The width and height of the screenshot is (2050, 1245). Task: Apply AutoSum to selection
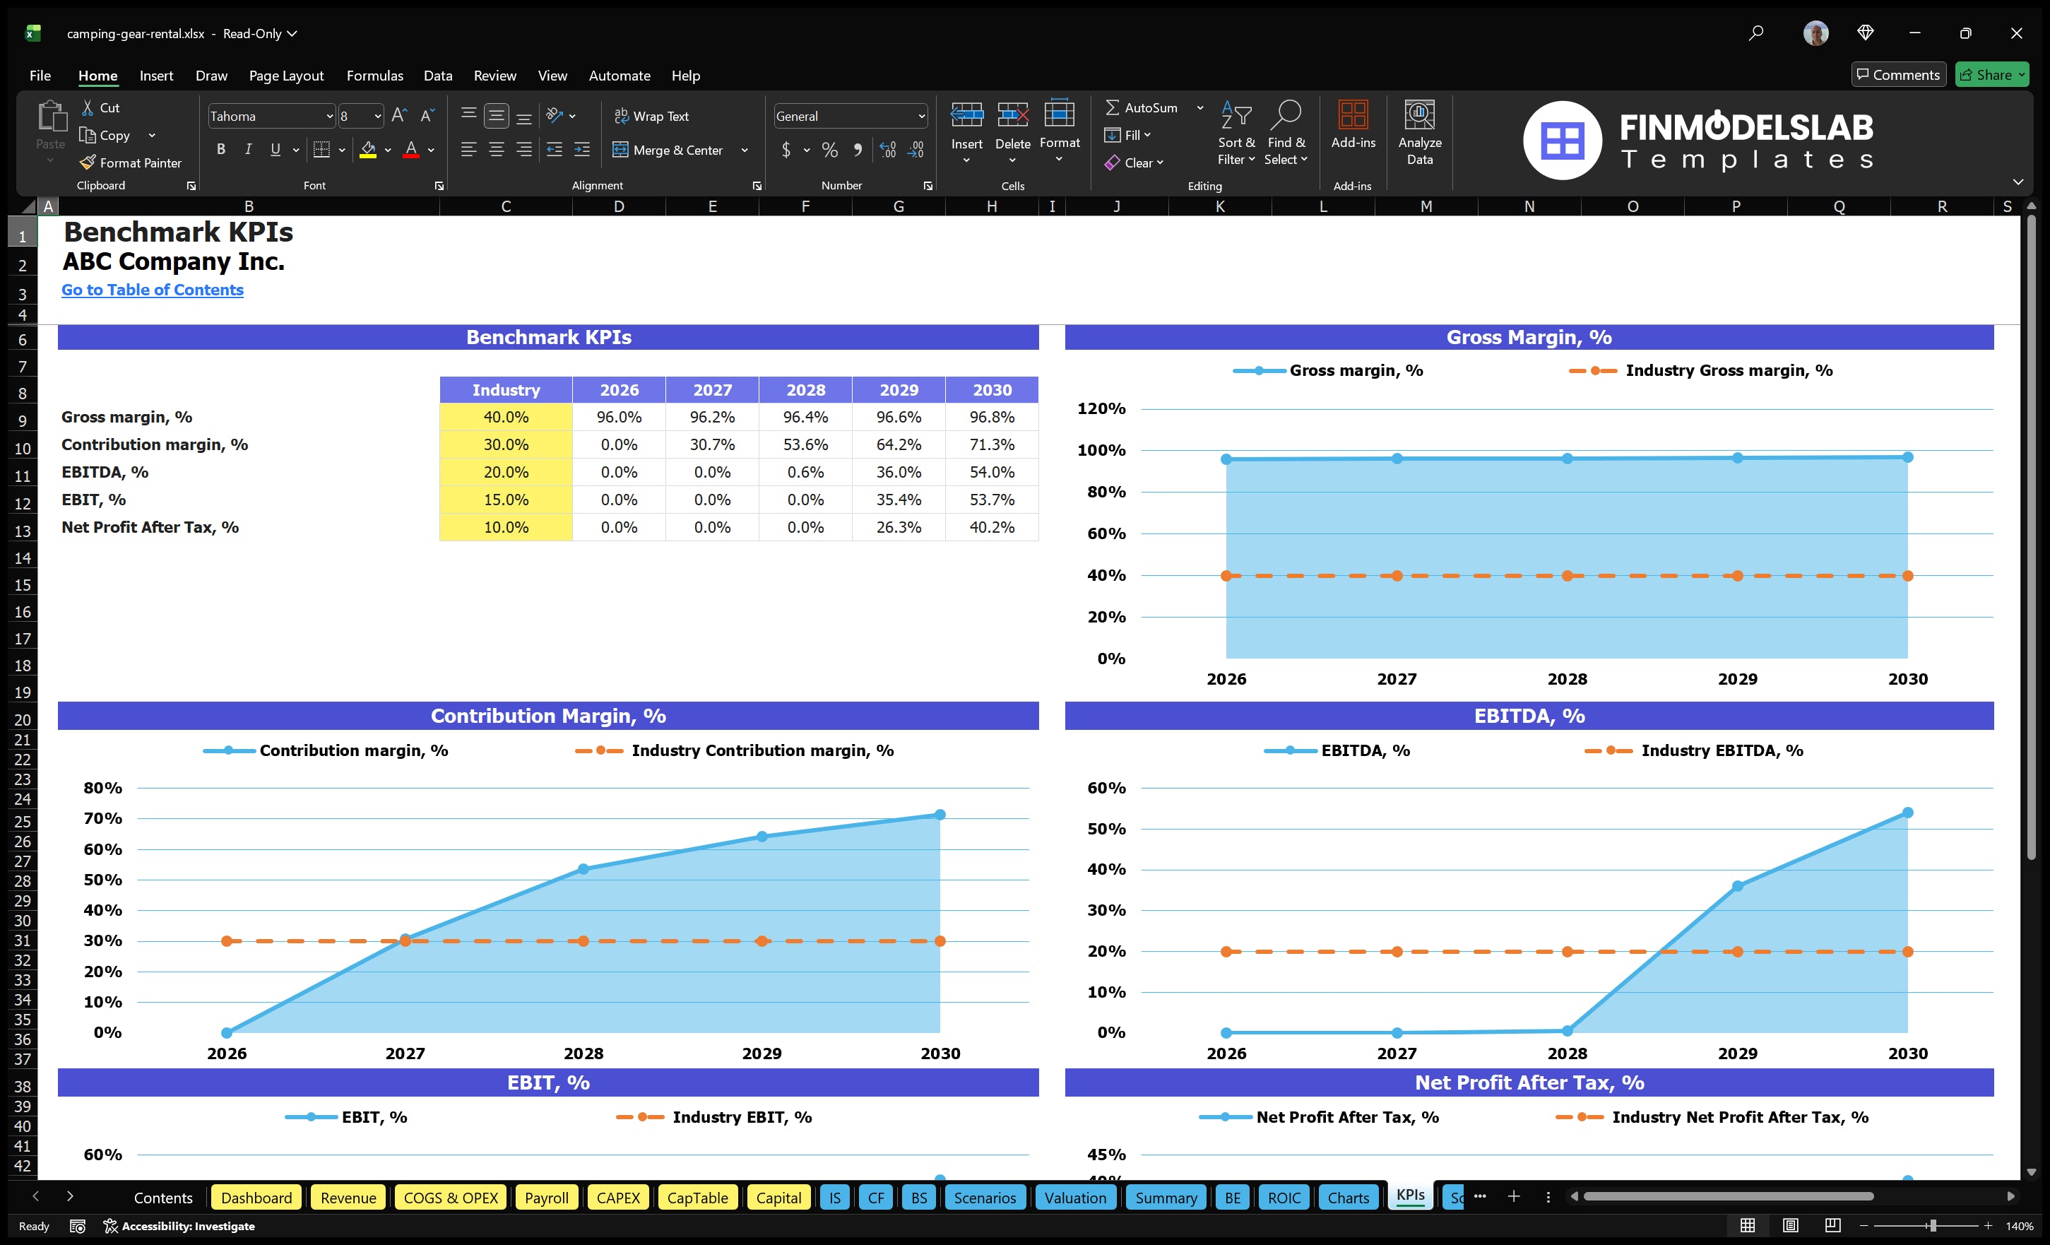pyautogui.click(x=1147, y=107)
